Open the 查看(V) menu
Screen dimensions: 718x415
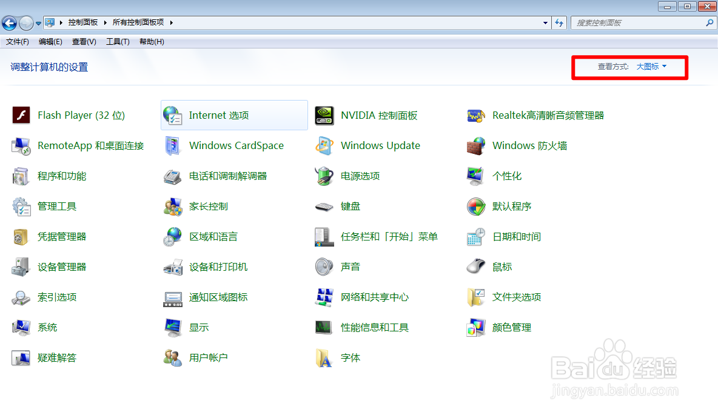(x=84, y=42)
